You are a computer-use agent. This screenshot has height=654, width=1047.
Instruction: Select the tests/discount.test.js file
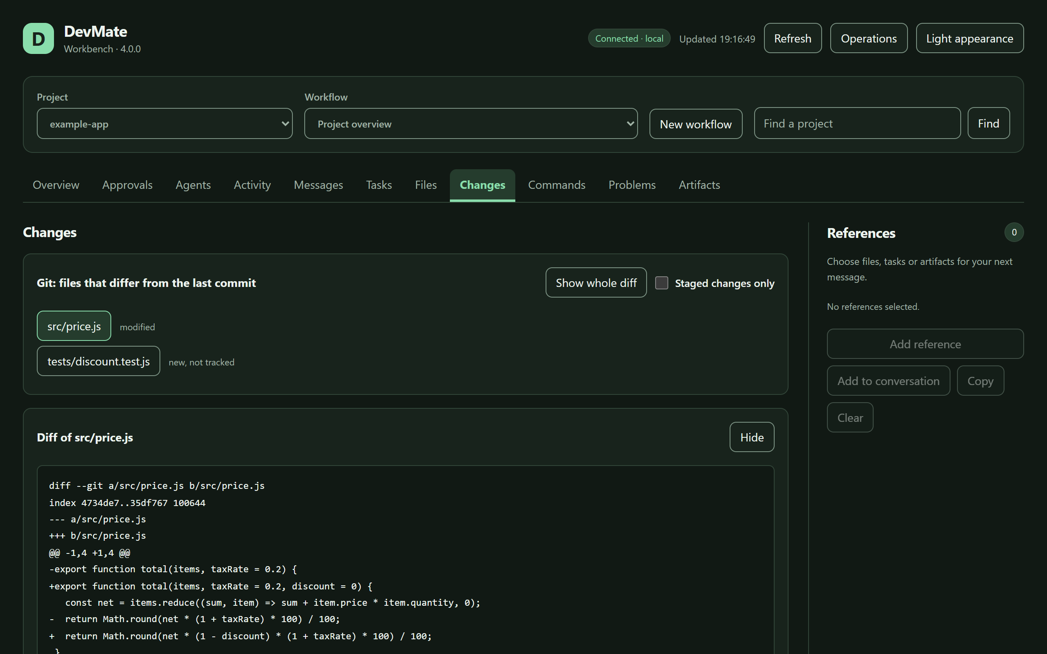pos(98,361)
